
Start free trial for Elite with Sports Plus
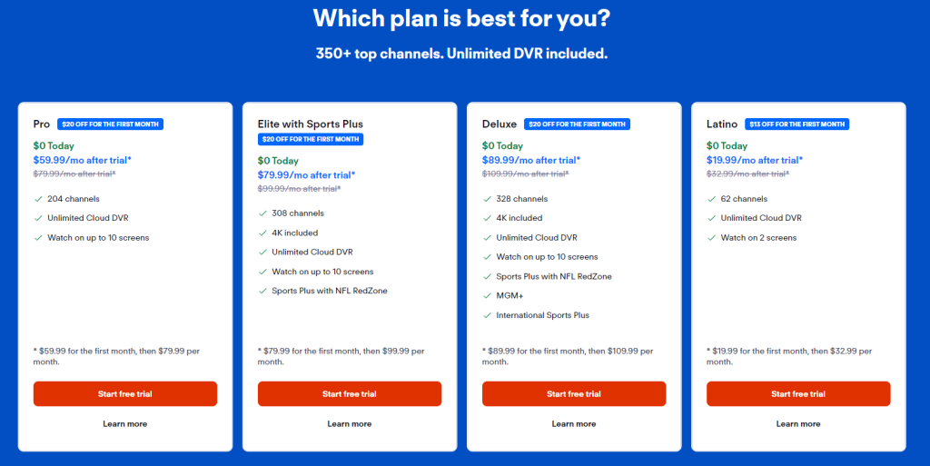pyautogui.click(x=350, y=393)
